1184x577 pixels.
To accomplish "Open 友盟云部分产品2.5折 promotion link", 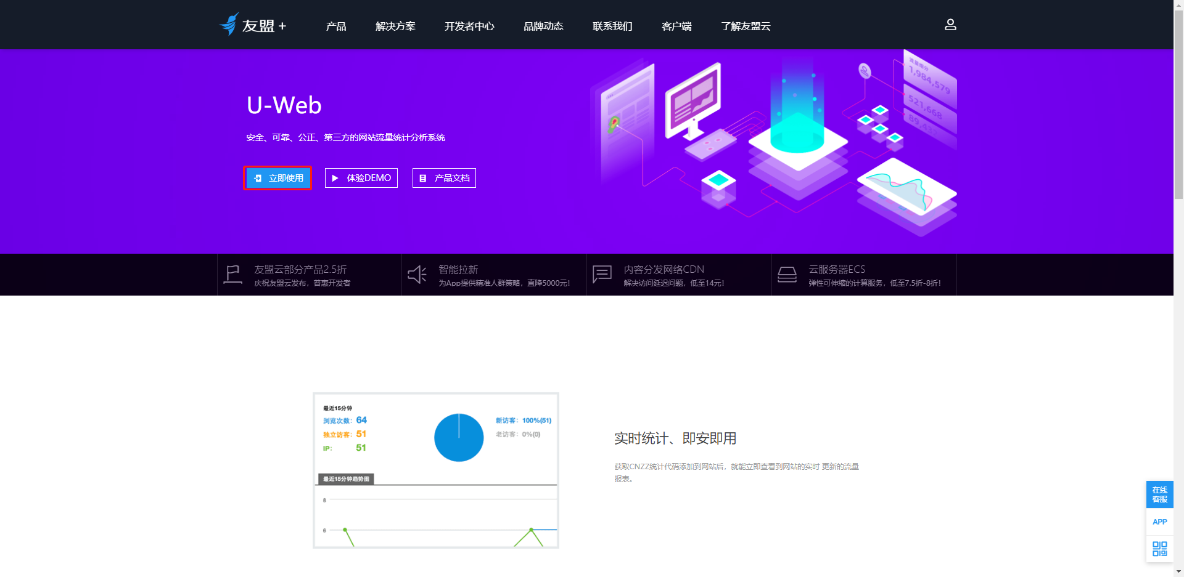I will [310, 275].
